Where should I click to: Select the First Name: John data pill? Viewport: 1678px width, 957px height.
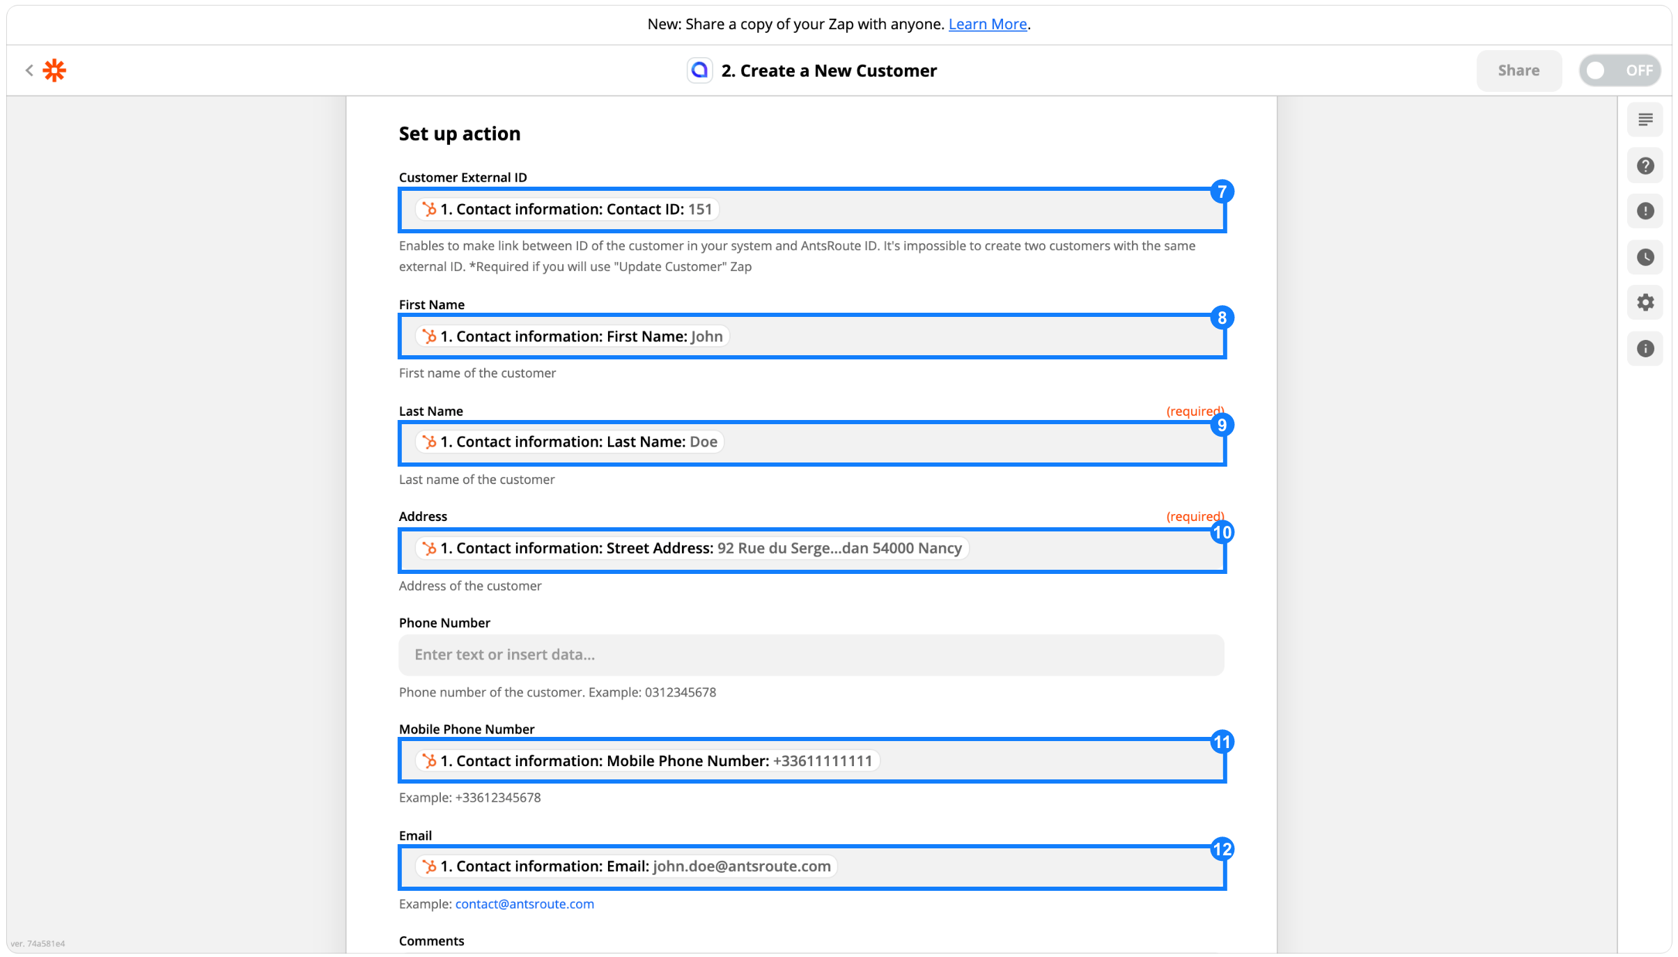coord(573,336)
